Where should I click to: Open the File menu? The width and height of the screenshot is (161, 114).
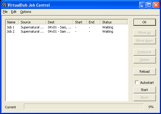[5, 12]
